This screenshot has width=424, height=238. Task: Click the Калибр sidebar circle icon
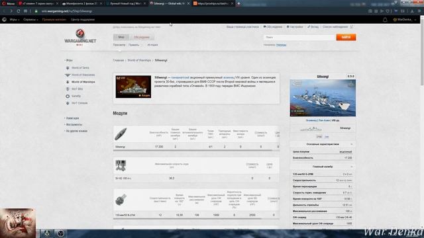(68, 96)
